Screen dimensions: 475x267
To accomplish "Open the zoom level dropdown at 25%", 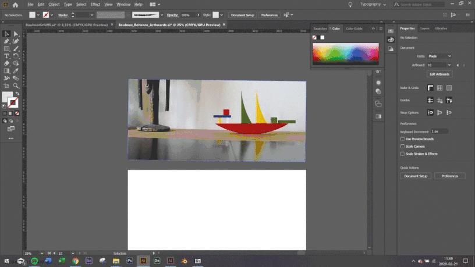I will click(42, 254).
